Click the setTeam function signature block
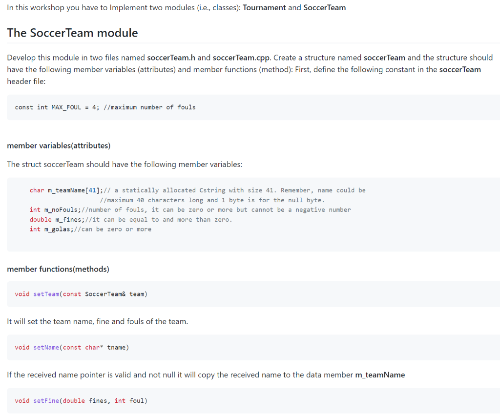 pyautogui.click(x=82, y=293)
